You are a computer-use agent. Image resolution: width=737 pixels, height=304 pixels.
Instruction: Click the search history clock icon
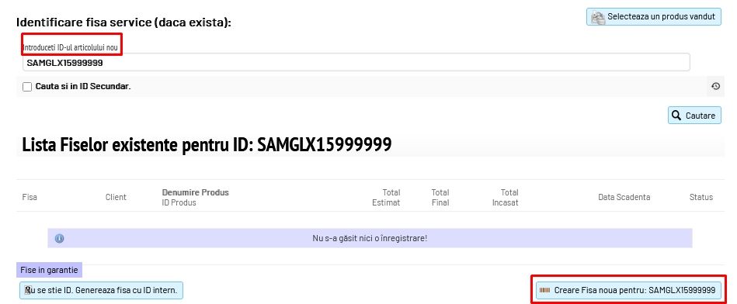pos(715,86)
